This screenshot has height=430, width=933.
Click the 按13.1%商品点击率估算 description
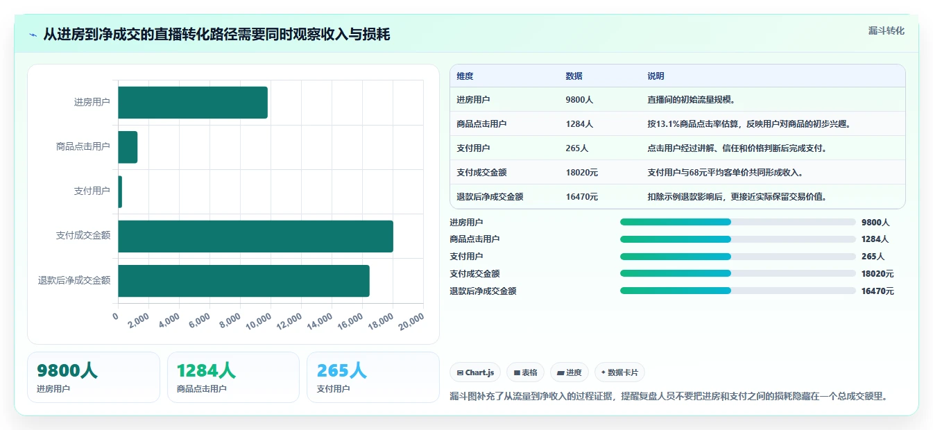(749, 124)
